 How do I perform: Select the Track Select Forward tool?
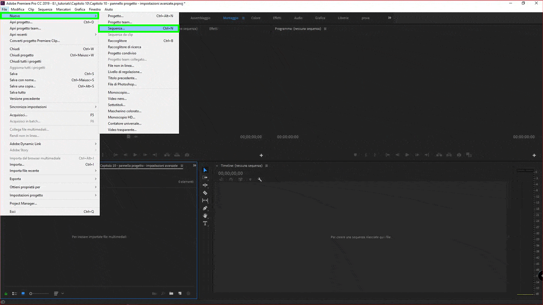(205, 178)
